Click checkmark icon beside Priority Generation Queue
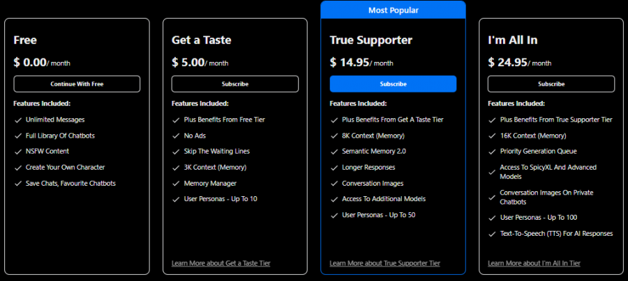Viewport: 628px width, 281px height. (x=492, y=151)
